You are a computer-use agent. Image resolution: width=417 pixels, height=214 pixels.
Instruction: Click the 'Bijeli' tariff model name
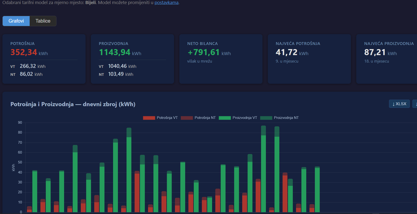(90, 3)
